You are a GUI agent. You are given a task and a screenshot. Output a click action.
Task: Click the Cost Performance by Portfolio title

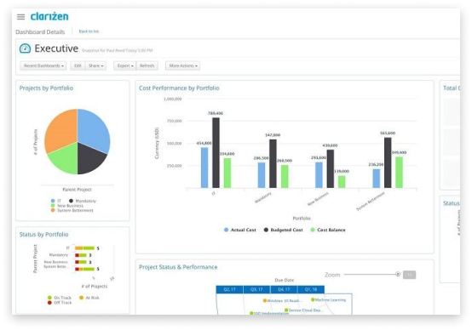coord(179,88)
